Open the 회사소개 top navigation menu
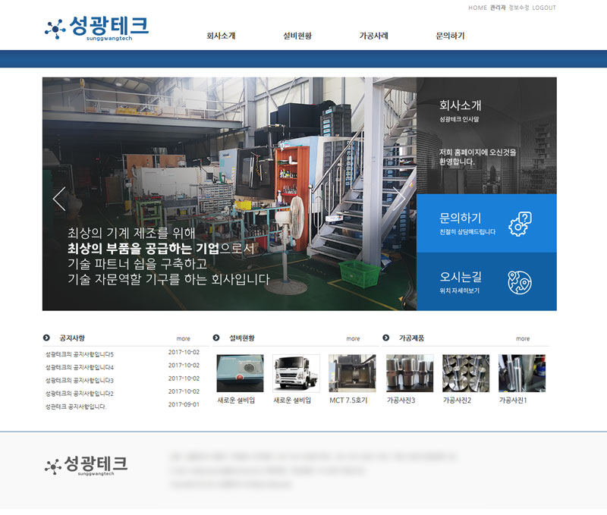607x515 pixels. (x=221, y=36)
